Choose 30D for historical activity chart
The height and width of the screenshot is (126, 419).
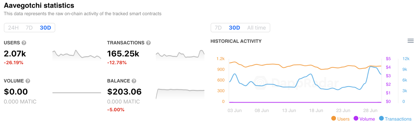click(x=234, y=28)
